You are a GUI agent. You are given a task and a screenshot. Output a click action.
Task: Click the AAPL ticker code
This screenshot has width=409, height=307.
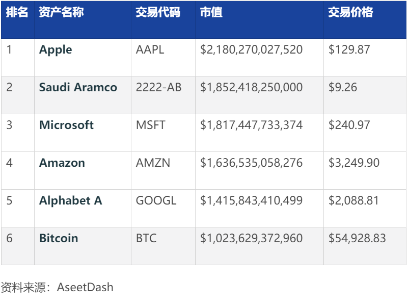pos(150,50)
